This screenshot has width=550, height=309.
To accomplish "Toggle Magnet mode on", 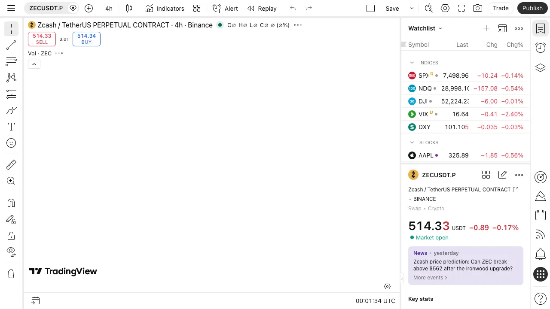I will [11, 203].
